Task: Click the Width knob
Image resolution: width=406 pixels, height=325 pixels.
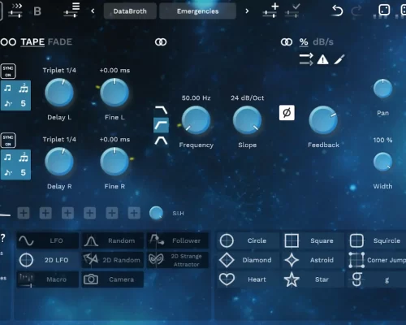Action: point(382,162)
